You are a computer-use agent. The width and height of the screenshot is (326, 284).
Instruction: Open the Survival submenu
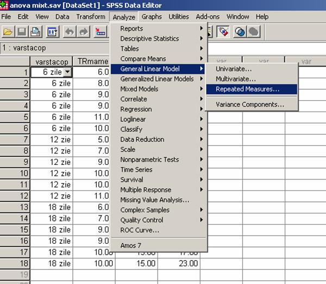(158, 180)
